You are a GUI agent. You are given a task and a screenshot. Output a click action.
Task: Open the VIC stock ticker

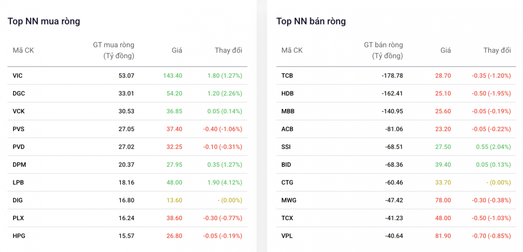pos(18,75)
